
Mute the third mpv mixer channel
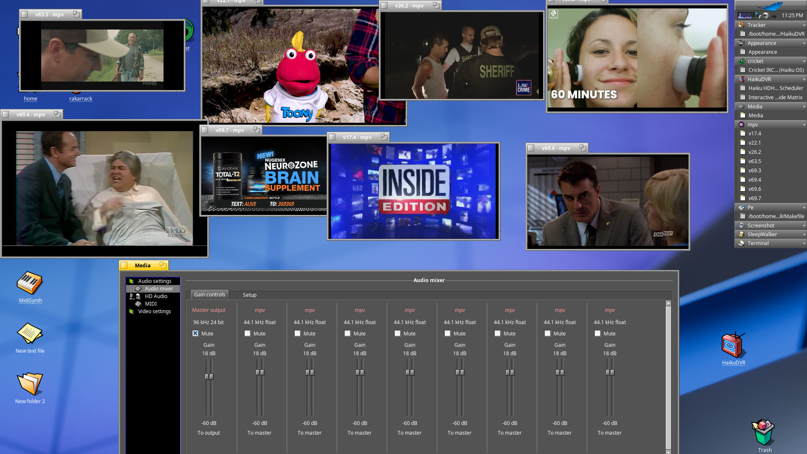tap(348, 333)
